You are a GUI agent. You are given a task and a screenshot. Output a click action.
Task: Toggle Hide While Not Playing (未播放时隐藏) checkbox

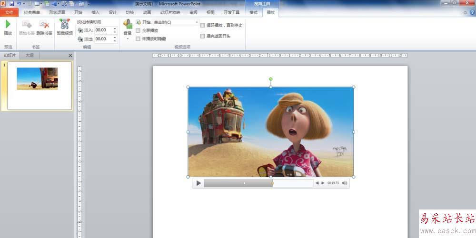click(x=138, y=39)
